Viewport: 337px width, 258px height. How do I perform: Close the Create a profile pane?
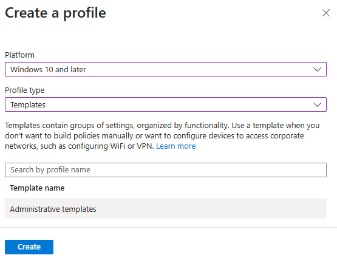tap(326, 13)
